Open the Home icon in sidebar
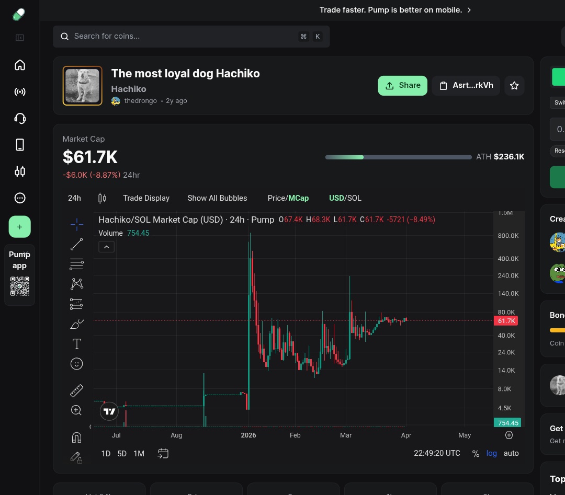Screen dimensions: 565x495 pos(20,65)
